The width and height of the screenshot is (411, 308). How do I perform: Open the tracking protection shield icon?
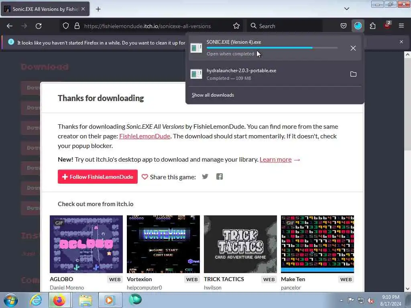(66, 26)
